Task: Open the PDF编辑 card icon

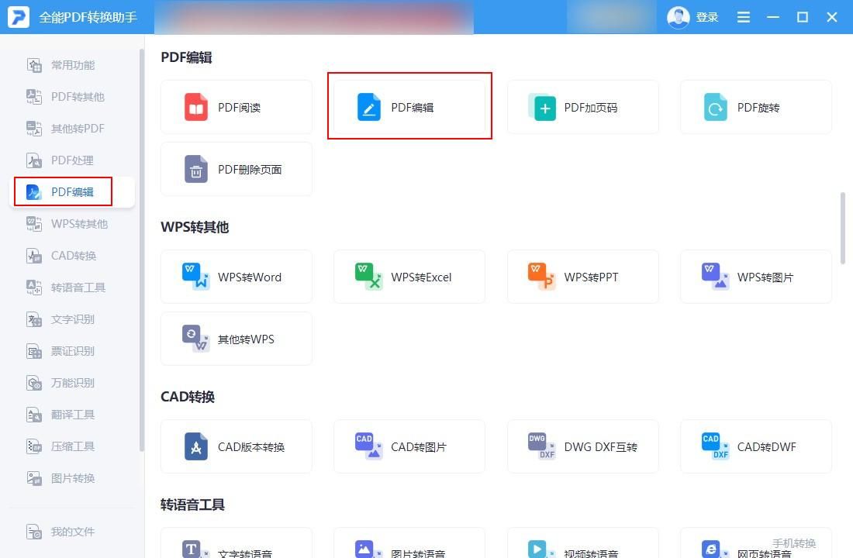Action: tap(369, 107)
